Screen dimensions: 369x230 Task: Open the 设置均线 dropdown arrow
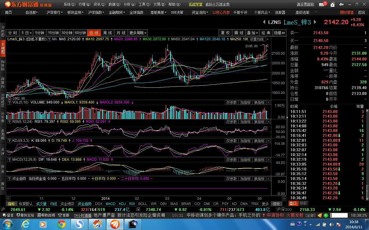268,39
